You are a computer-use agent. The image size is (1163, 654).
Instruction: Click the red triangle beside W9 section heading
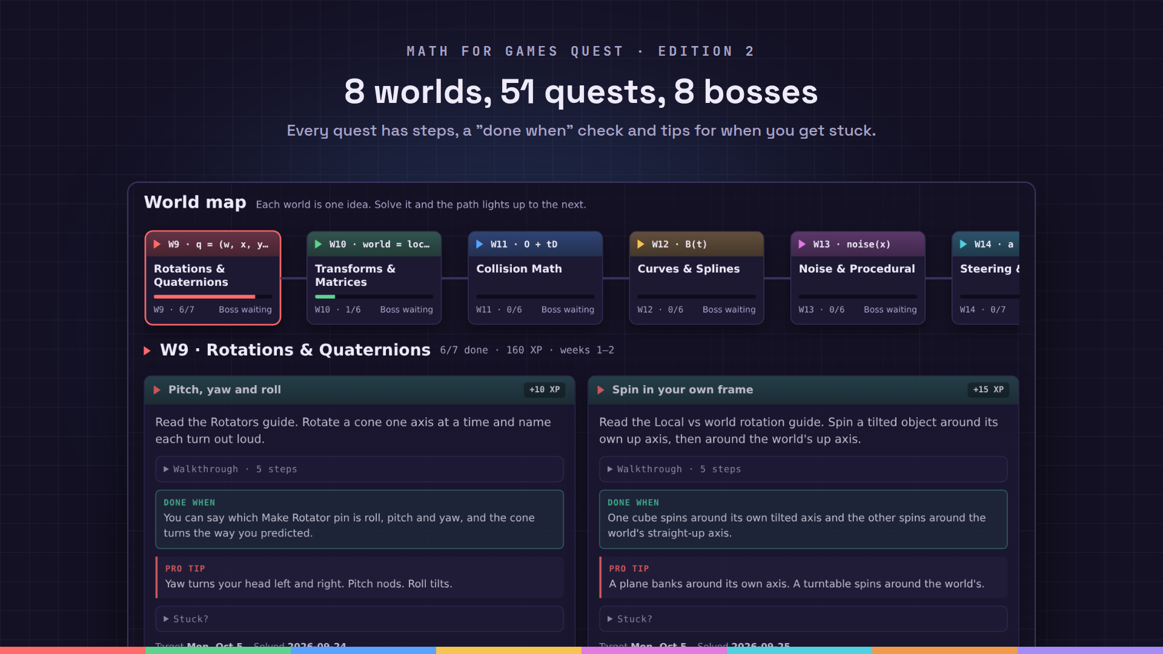tap(147, 351)
